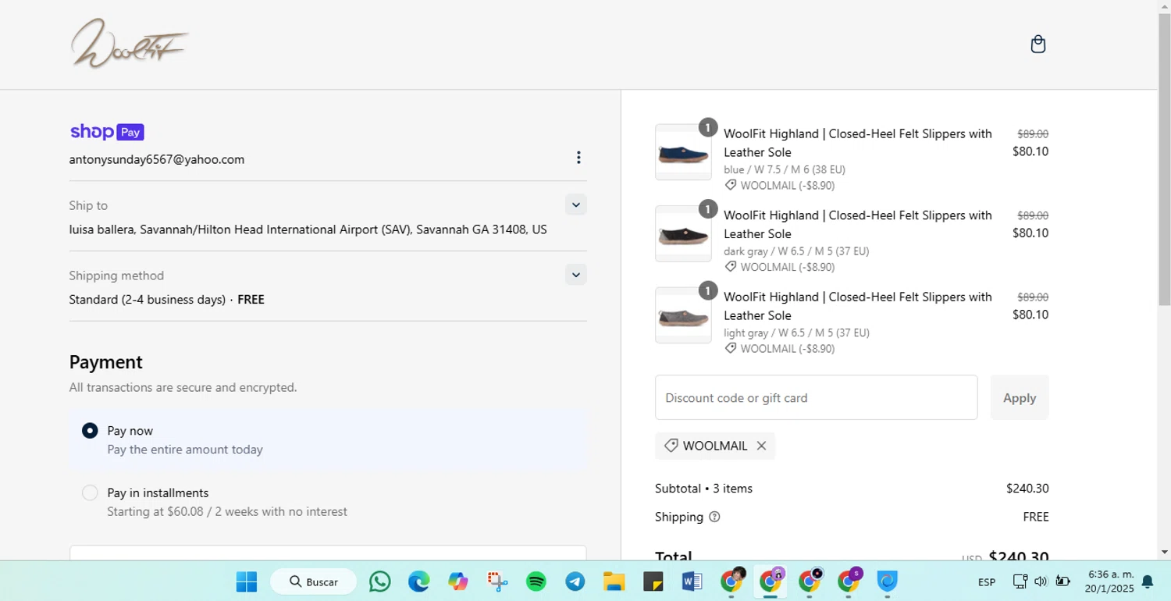Screen dimensions: 1171x601
Task: Click the battery tray icon
Action: (x=1062, y=581)
